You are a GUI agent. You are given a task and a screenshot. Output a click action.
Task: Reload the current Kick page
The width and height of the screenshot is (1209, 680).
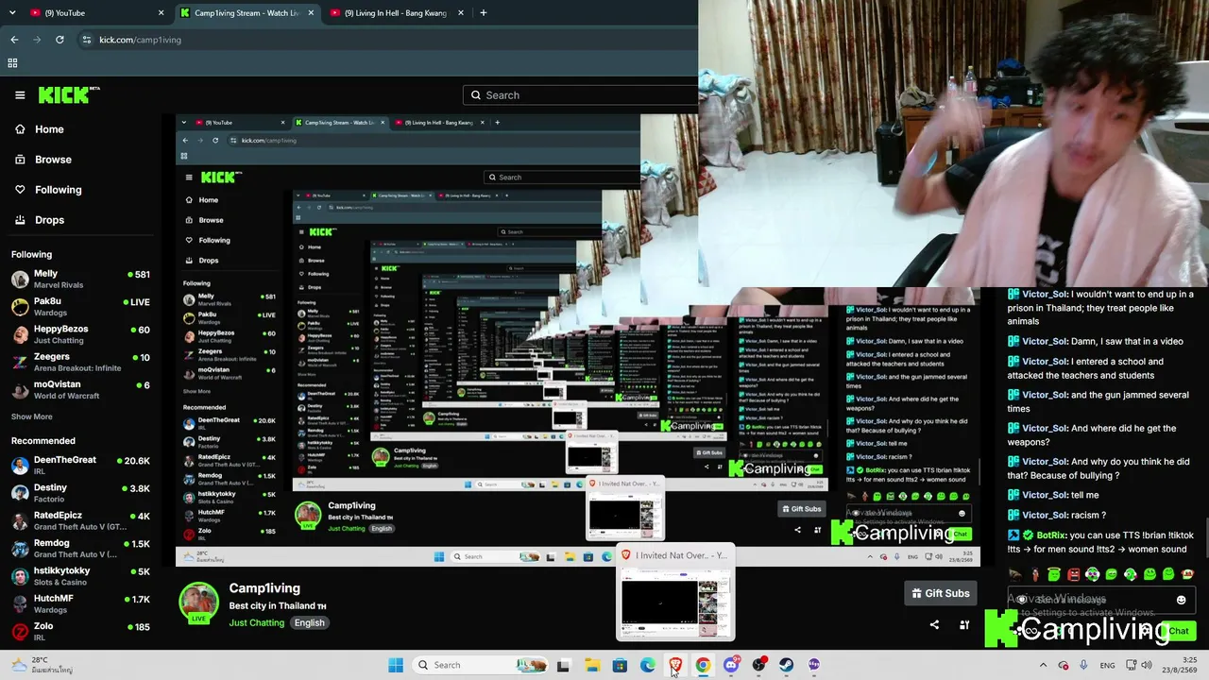point(60,40)
